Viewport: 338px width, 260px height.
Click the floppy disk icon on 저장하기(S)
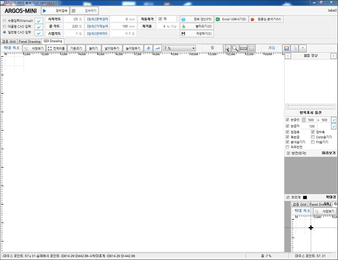183,34
